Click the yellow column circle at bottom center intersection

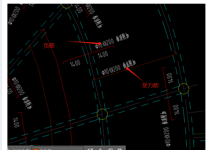tap(102, 114)
